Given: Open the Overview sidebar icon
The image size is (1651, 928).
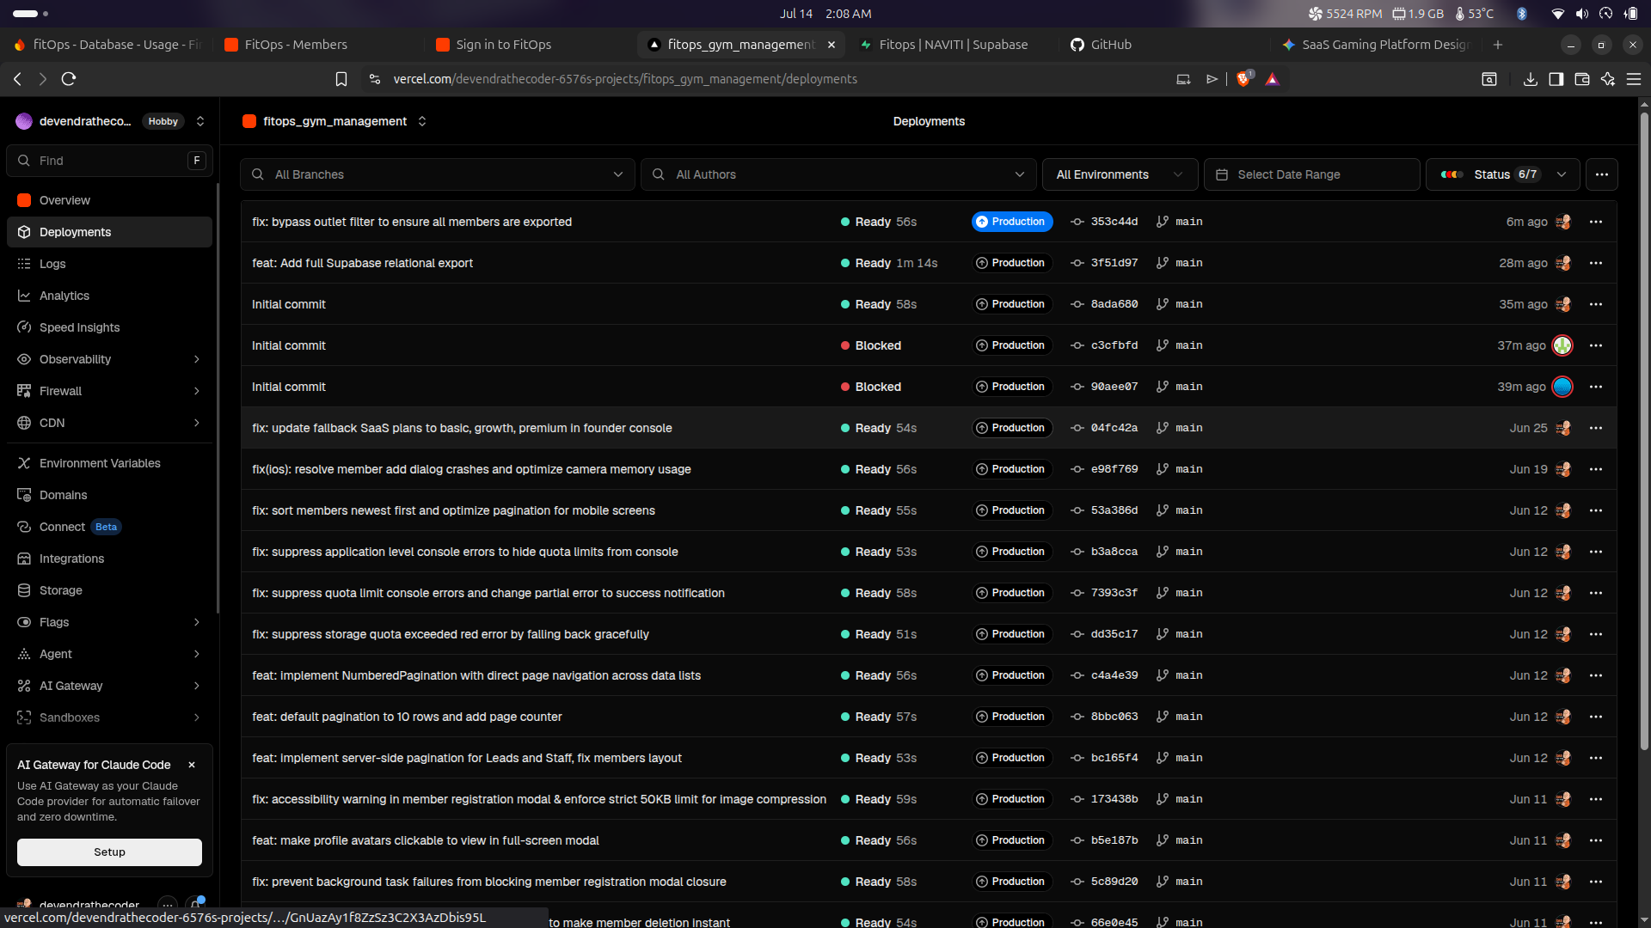Looking at the screenshot, I should click(24, 200).
